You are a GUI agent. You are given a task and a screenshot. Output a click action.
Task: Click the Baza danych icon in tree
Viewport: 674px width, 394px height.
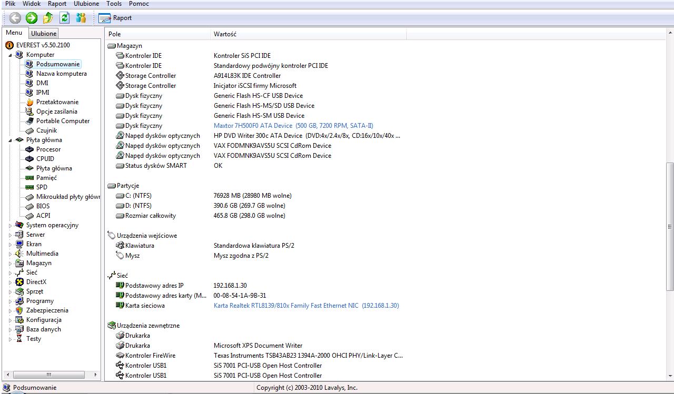(19, 329)
